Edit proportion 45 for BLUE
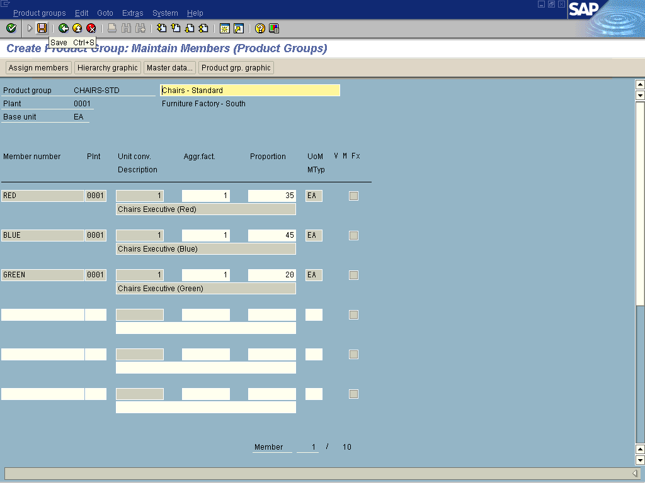The width and height of the screenshot is (645, 483). pos(272,235)
